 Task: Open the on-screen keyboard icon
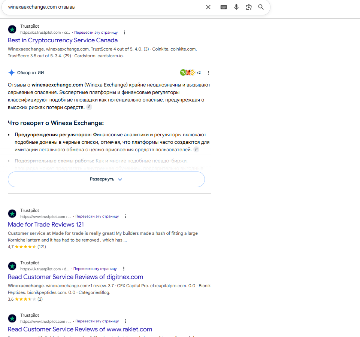pyautogui.click(x=223, y=7)
